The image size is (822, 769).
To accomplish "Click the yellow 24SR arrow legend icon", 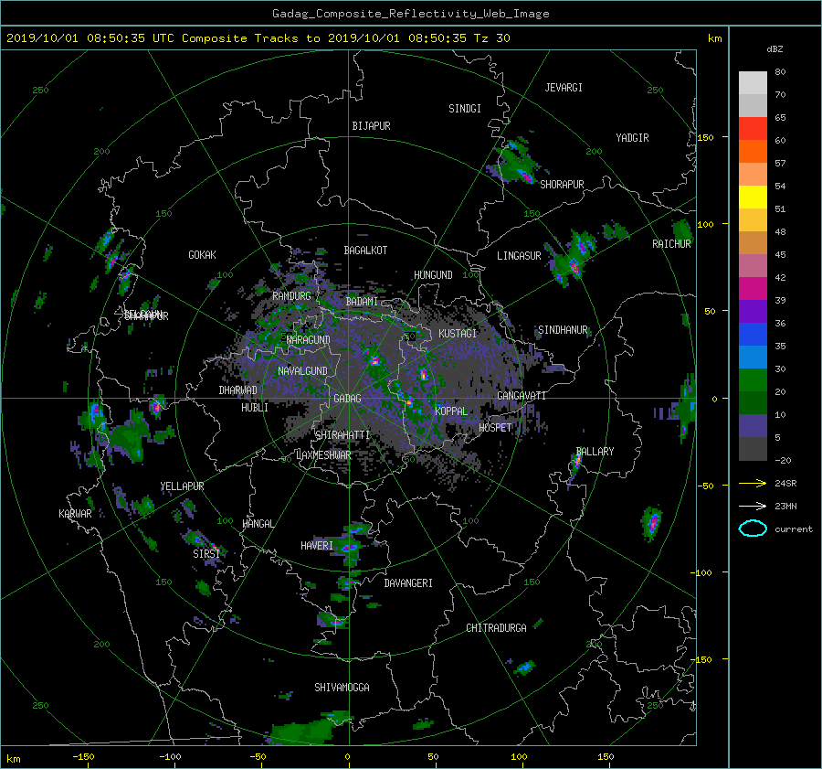I will tap(753, 483).
